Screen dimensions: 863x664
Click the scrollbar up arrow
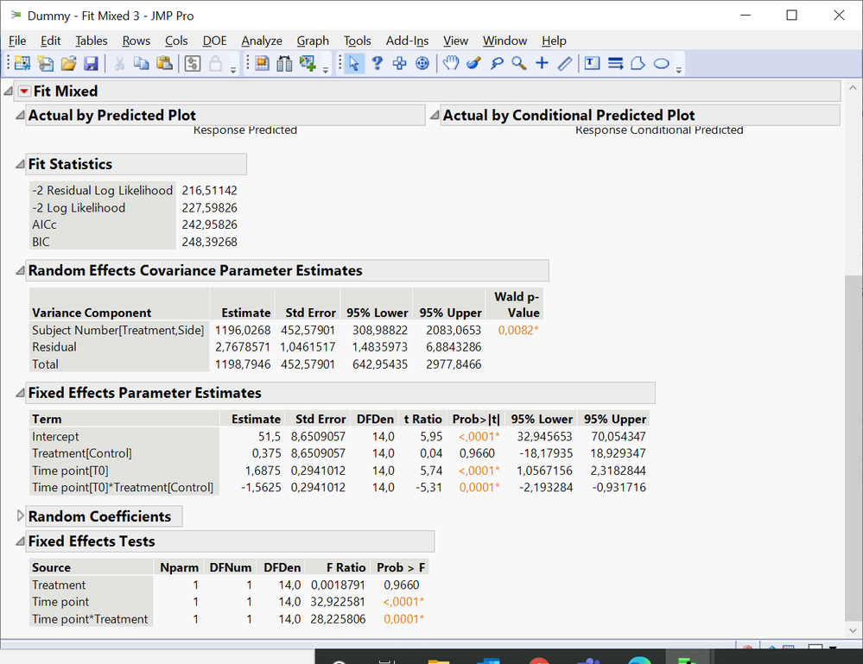click(853, 88)
